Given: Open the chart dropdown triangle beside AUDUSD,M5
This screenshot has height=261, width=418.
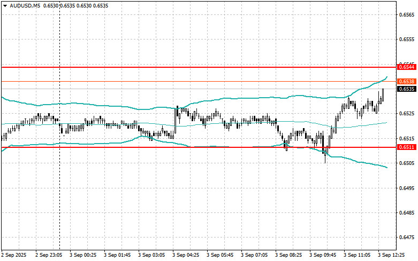Looking at the screenshot, I should pos(5,5).
